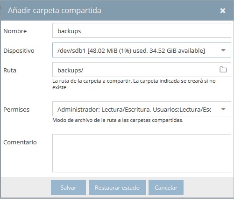The width and height of the screenshot is (234, 199).
Task: Click the Permisos label
Action: (16, 110)
